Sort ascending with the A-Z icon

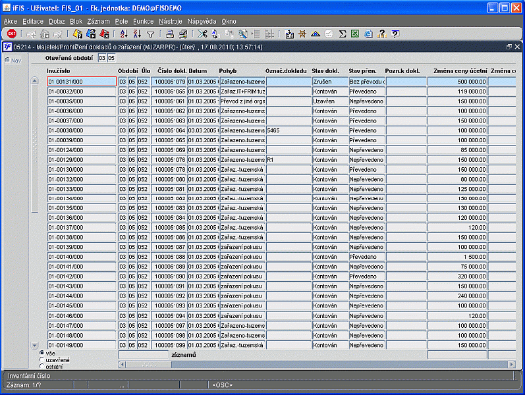(x=123, y=34)
